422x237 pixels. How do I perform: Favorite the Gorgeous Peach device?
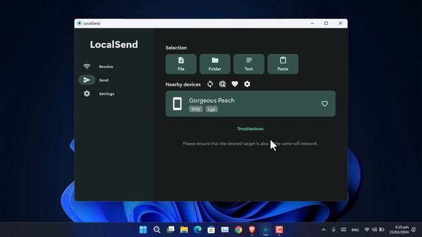pos(324,103)
